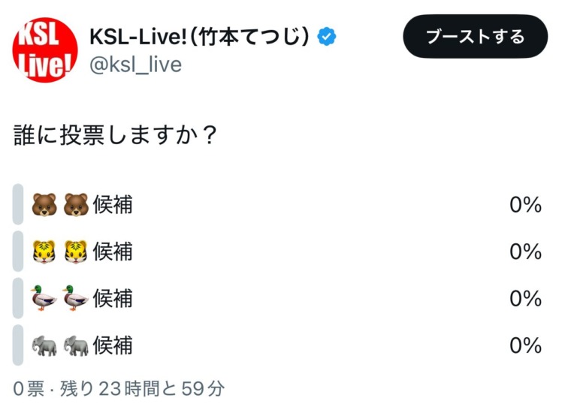
Task: Click the first tiger emoji
Action: tap(44, 251)
